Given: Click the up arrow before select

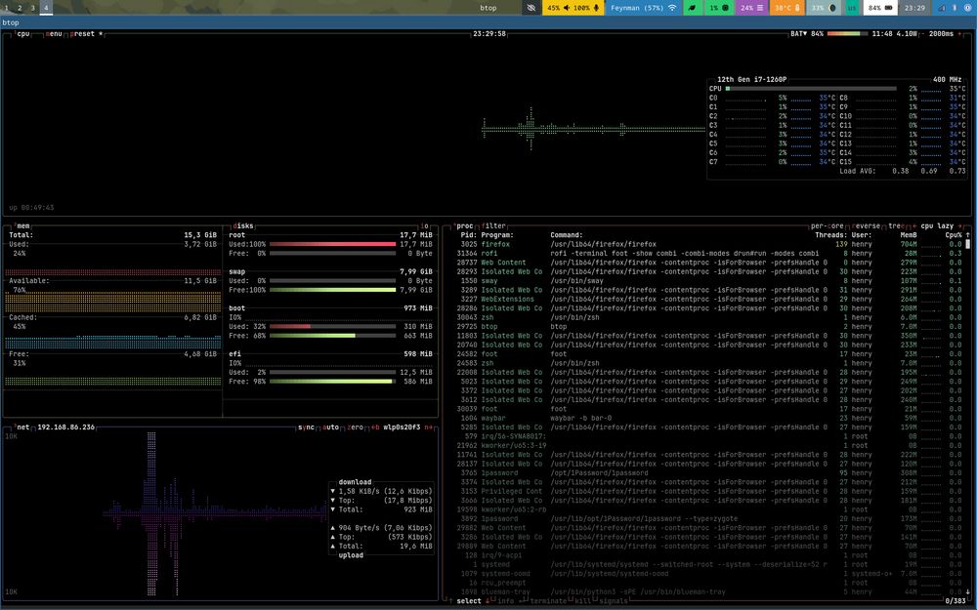Looking at the screenshot, I should (x=450, y=600).
